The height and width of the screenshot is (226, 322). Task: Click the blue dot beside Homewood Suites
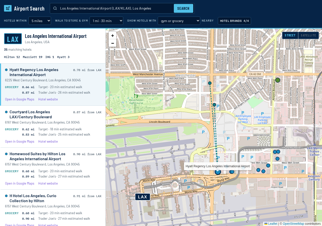tap(6, 154)
